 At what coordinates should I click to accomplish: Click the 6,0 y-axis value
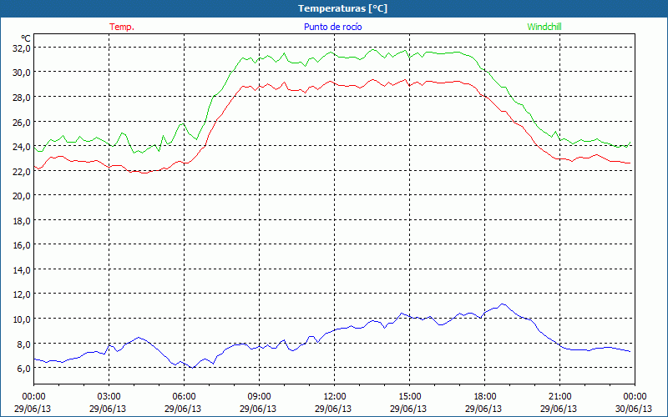coord(23,369)
